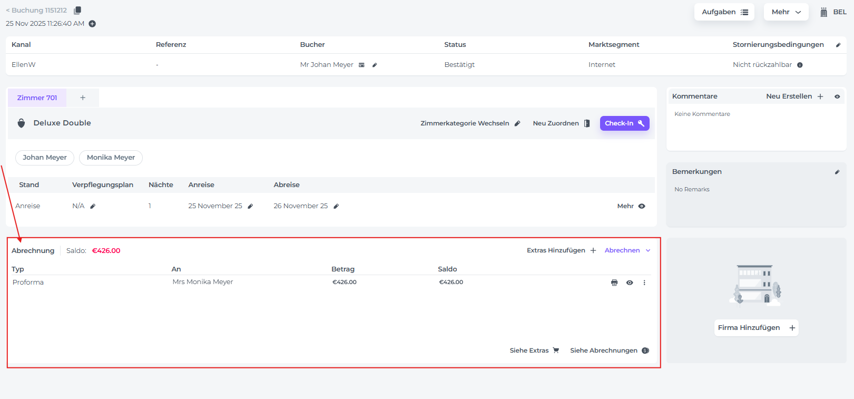Edit the Bemerkungen remarks section
This screenshot has width=854, height=399.
pos(837,172)
